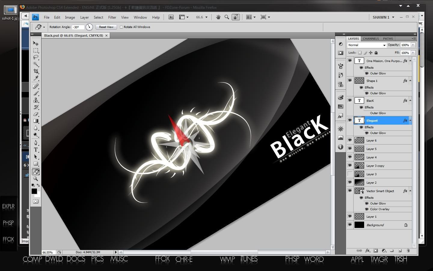
Task: Delete layer using trash icon
Action: coord(408,251)
